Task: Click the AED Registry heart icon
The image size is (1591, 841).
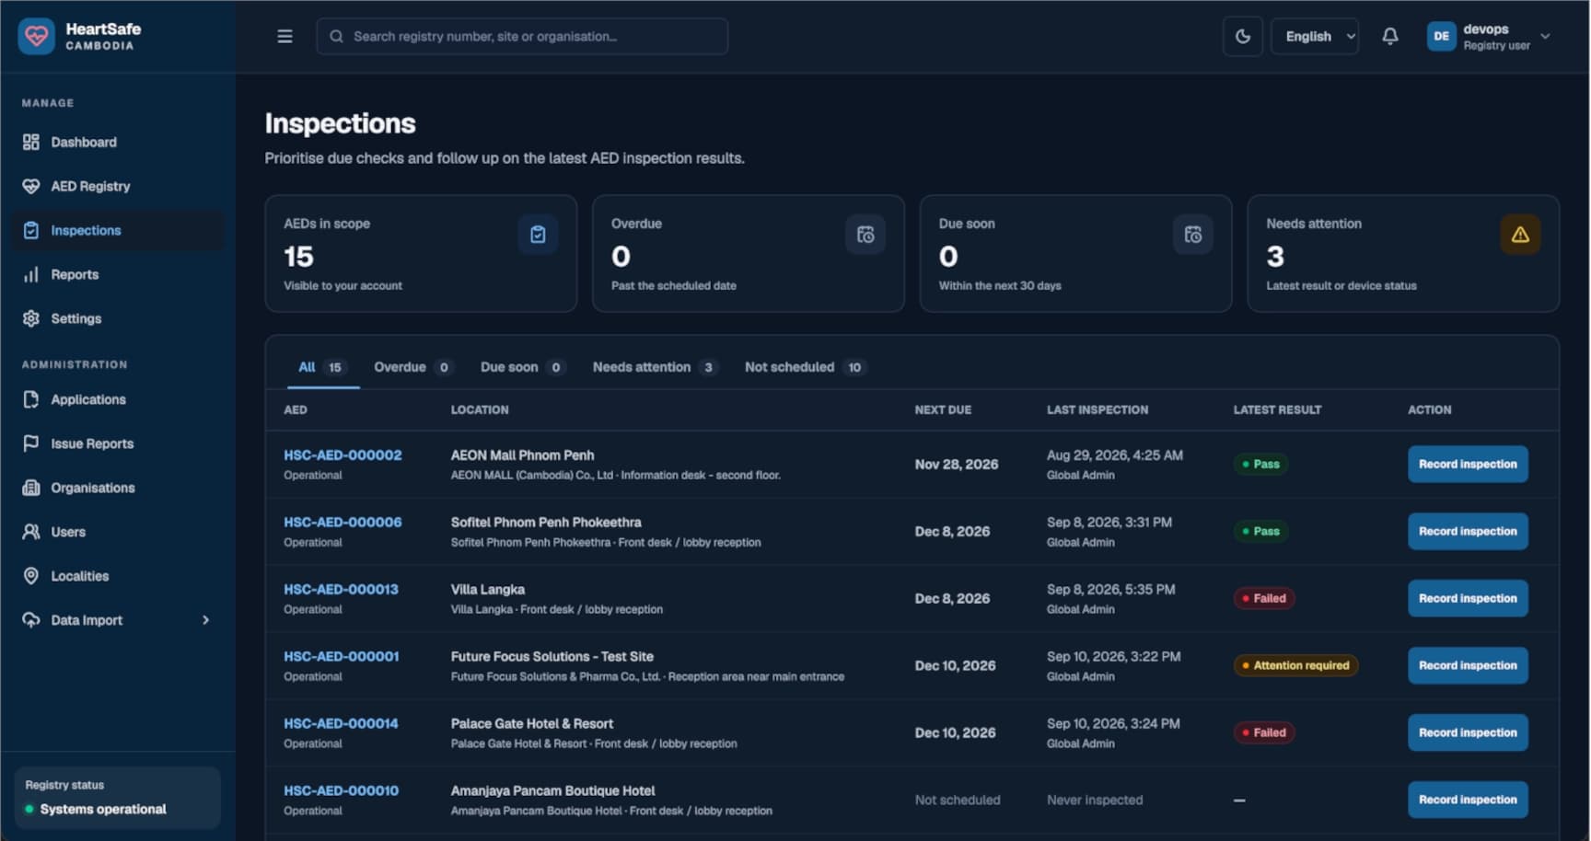Action: 31,186
